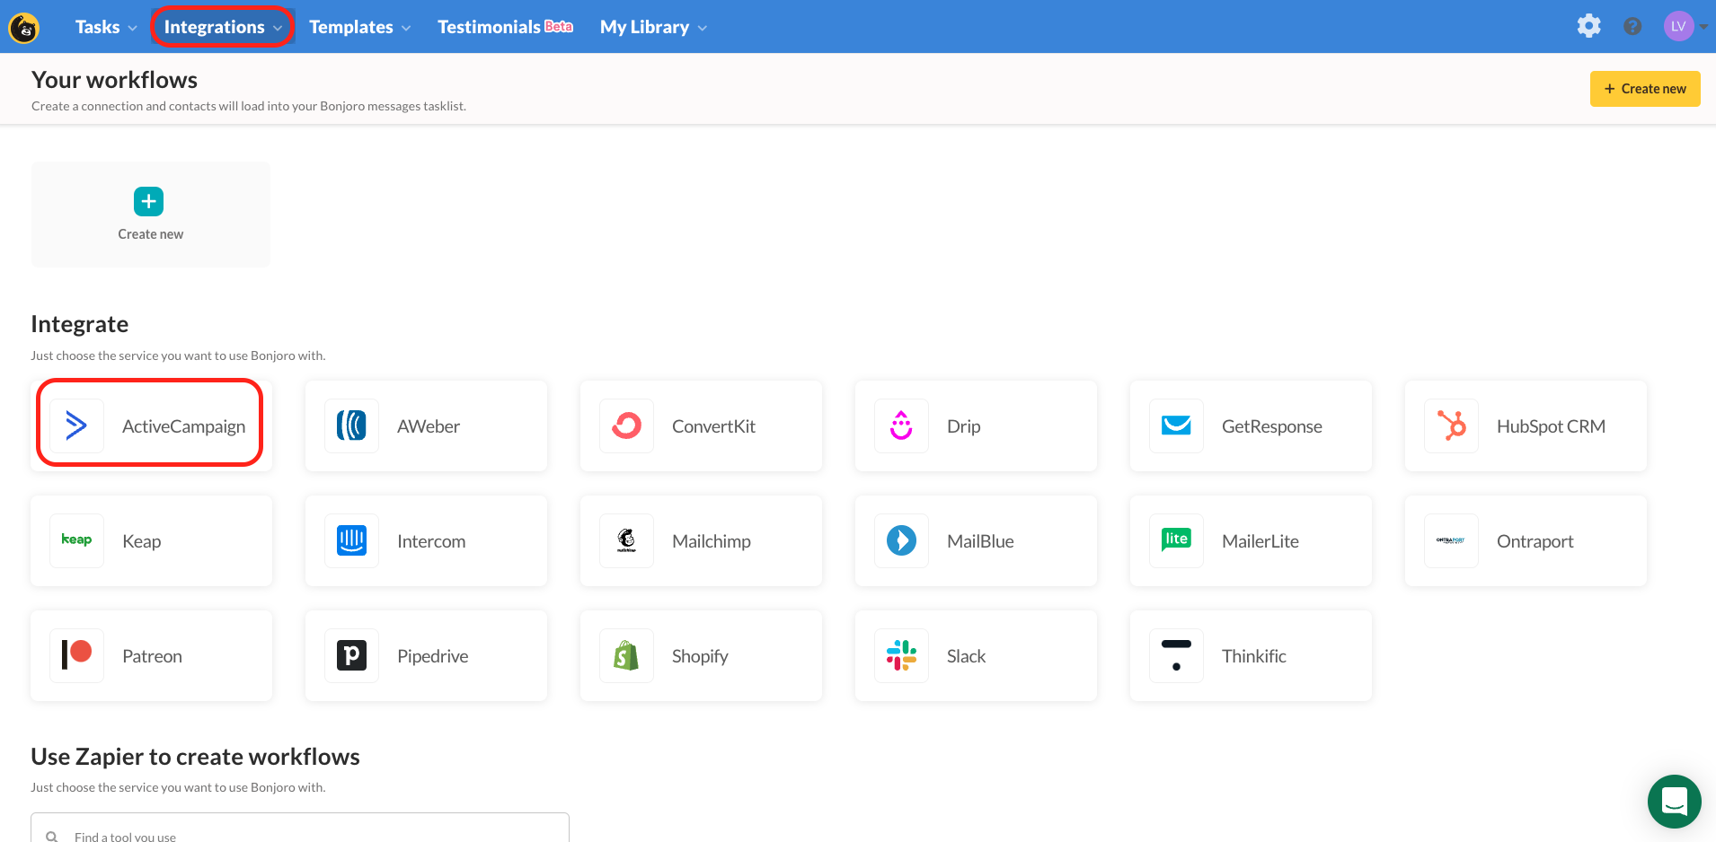Select the Slack integration name
The height and width of the screenshot is (842, 1716).
coord(966,656)
